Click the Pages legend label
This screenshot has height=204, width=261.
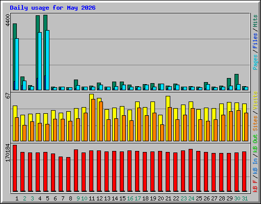[x=255, y=62]
